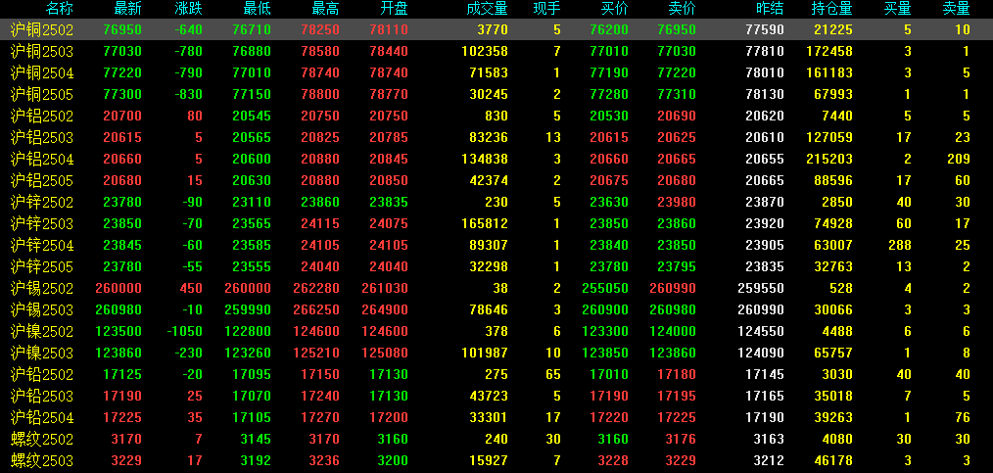Click 沪铝2504 volume 134838
Image resolution: width=993 pixels, height=473 pixels.
click(x=483, y=159)
